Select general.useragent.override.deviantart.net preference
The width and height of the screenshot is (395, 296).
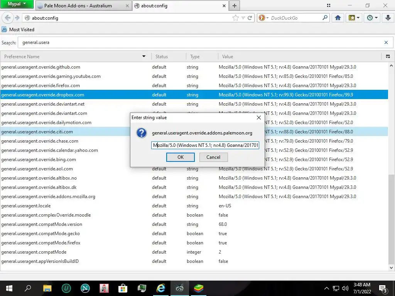(194, 104)
